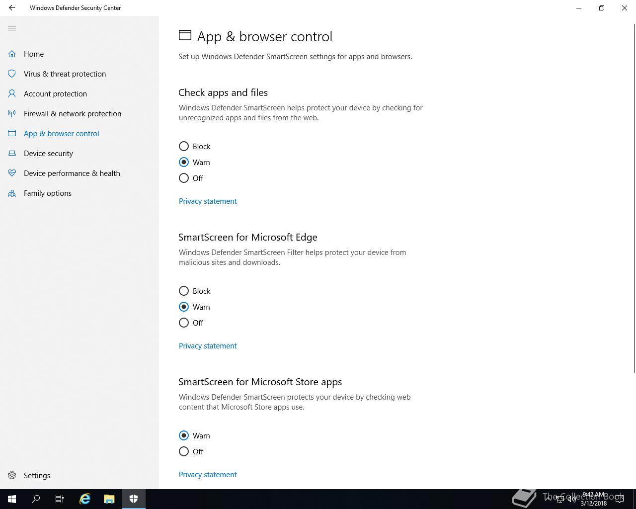The height and width of the screenshot is (509, 636).
Task: Restore down the window
Action: pos(602,8)
